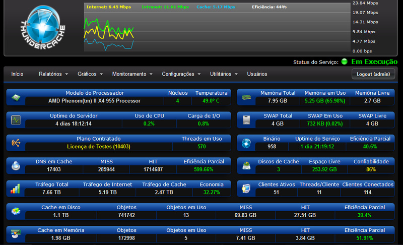The height and width of the screenshot is (245, 403).
Task: Click the Cache em Memória icon
Action: [16, 234]
